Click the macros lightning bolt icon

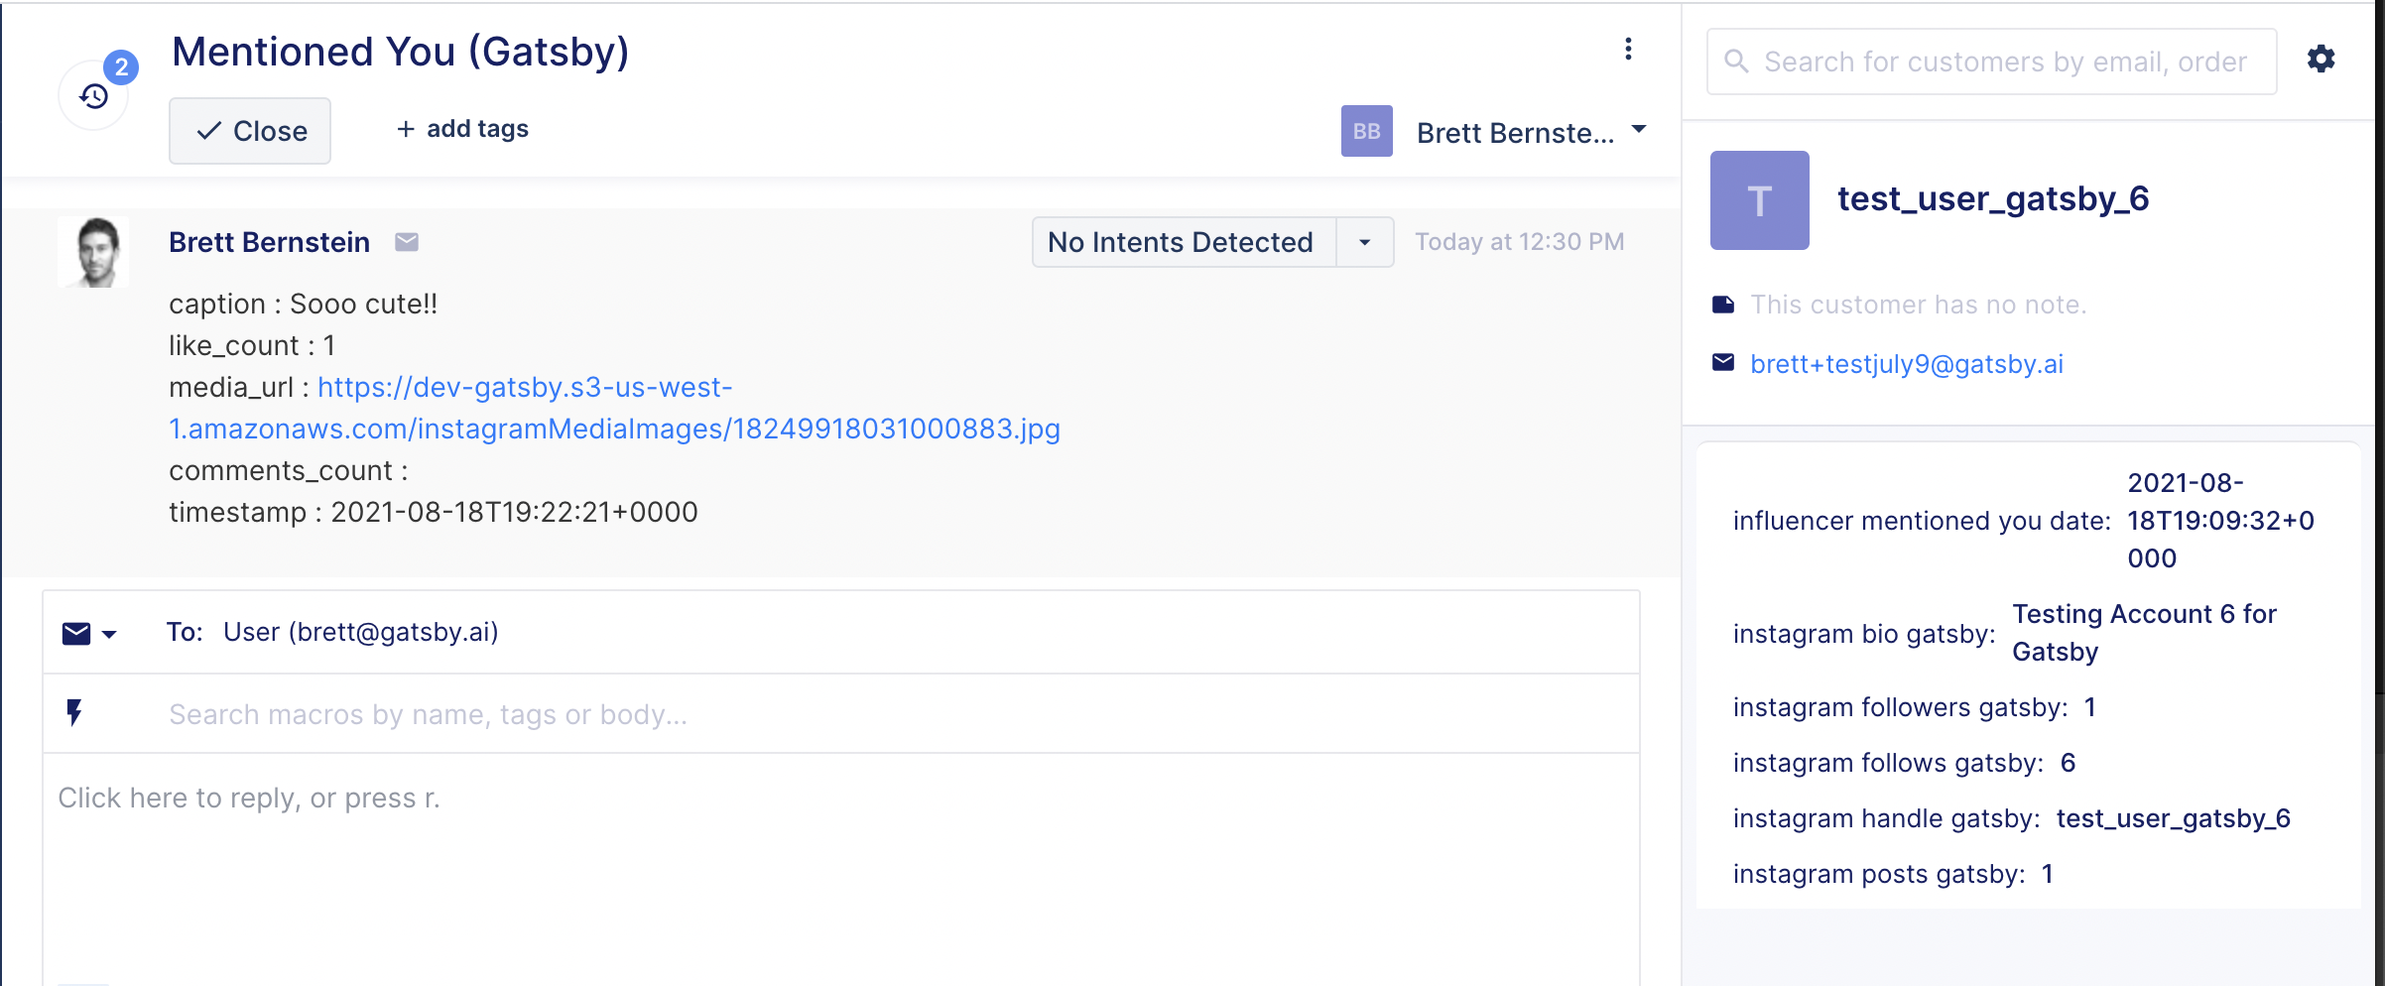[74, 713]
